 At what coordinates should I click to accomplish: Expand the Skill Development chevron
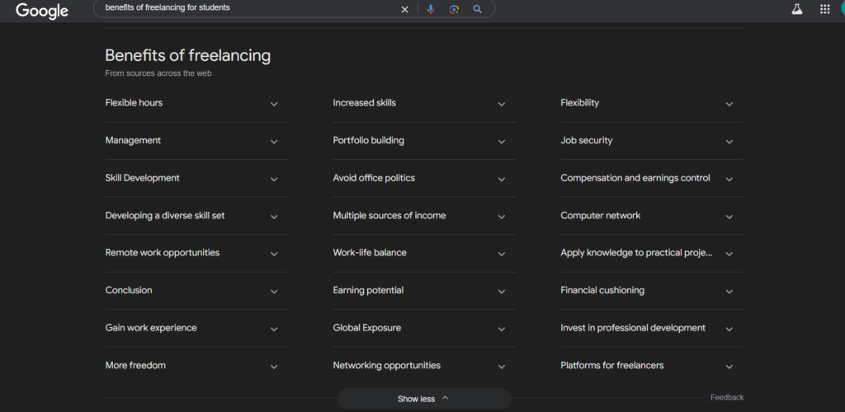[274, 179]
